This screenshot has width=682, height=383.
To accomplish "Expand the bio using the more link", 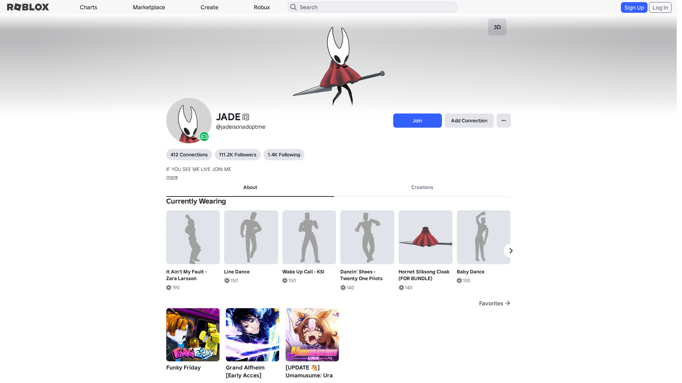I will tap(172, 177).
